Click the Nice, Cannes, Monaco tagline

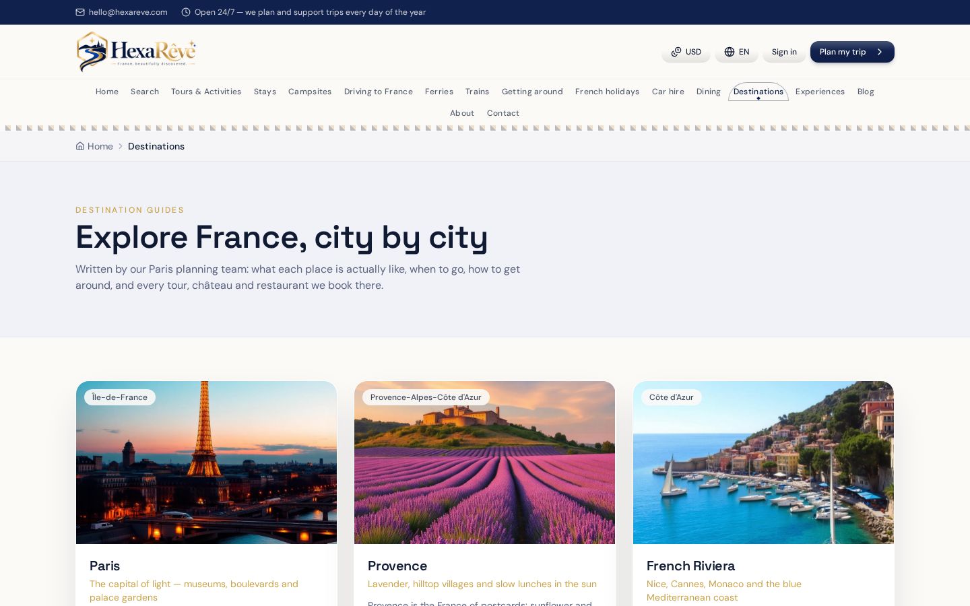724,591
